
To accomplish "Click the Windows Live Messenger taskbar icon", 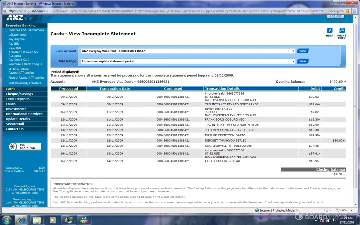I will 84,220.
